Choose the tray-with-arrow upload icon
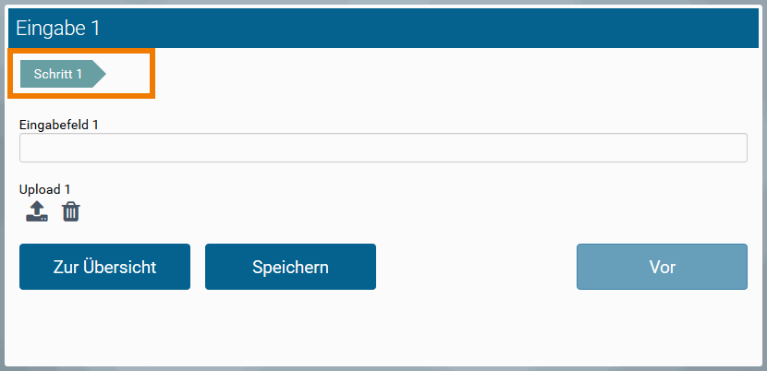The image size is (767, 371). click(36, 212)
